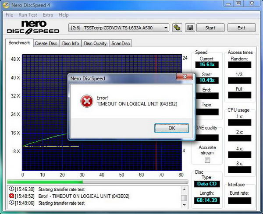
Task: Switch to the ScanDisc tab
Action: [121, 43]
